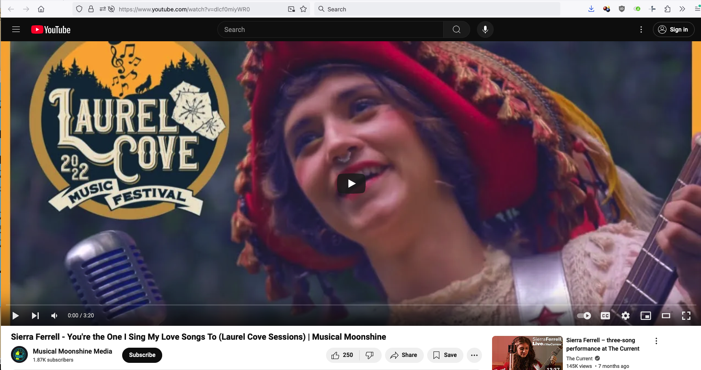Toggle theater mode

click(666, 316)
